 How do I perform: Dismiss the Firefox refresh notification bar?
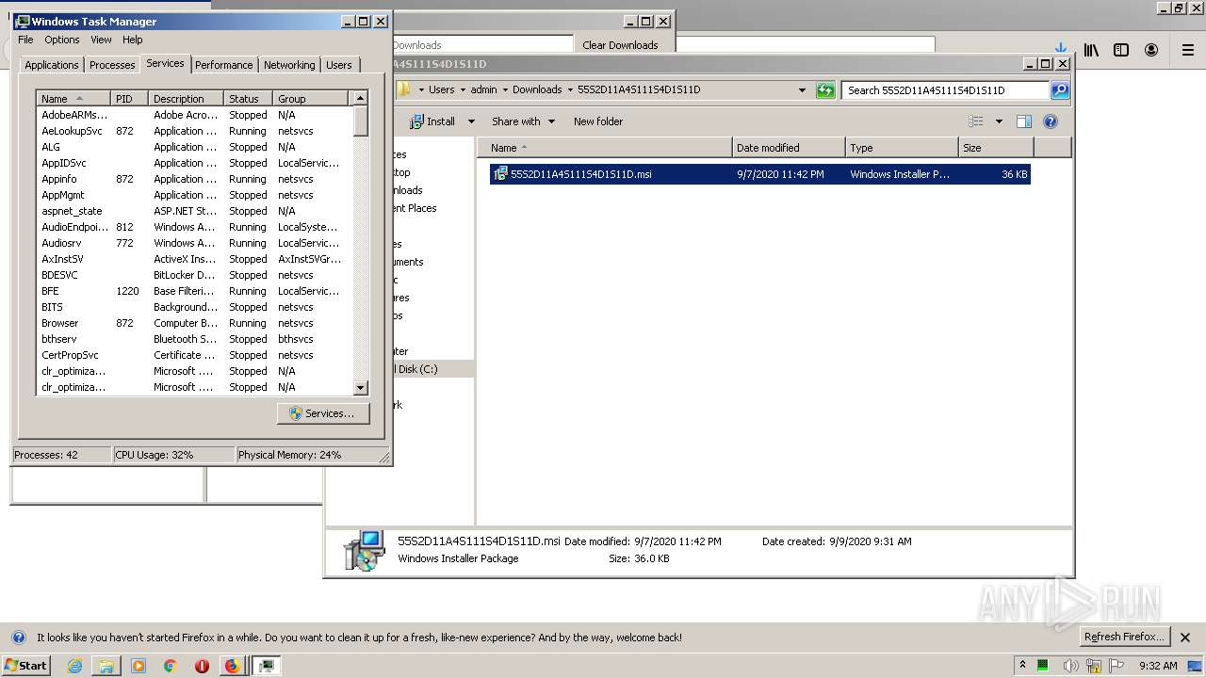point(1185,638)
